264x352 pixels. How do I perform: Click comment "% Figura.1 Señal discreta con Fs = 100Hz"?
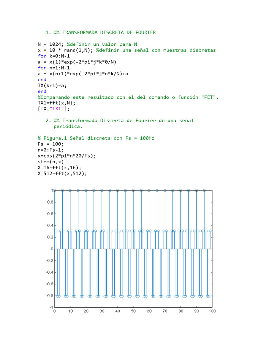[x=96, y=138]
